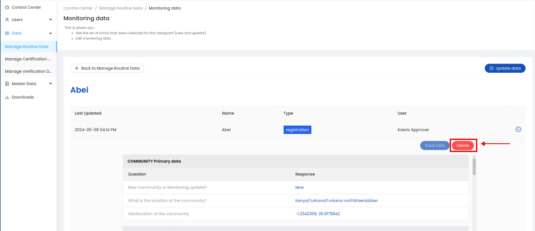535x231 pixels.
Task: Click the Master Data database icon
Action: (x=7, y=84)
